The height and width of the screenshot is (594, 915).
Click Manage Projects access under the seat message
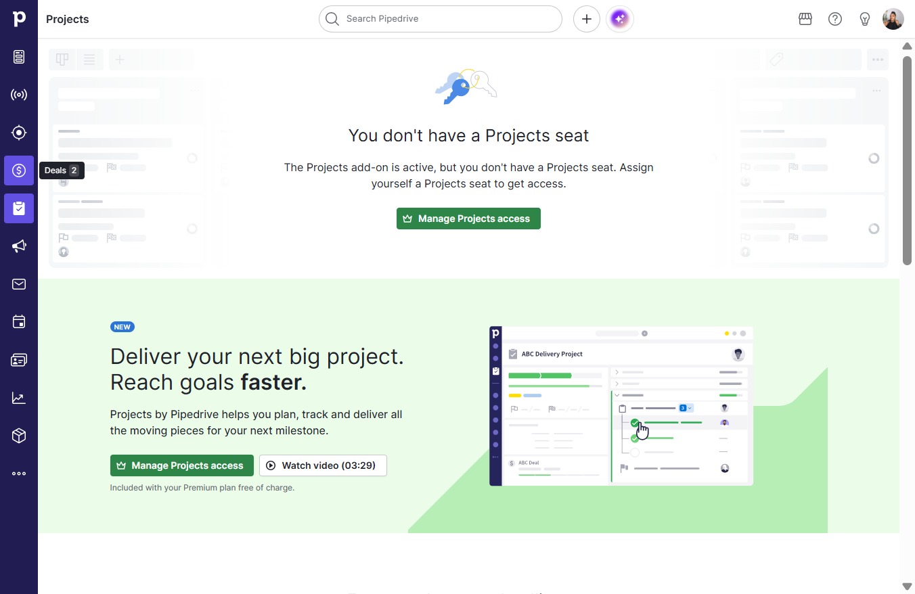468,219
